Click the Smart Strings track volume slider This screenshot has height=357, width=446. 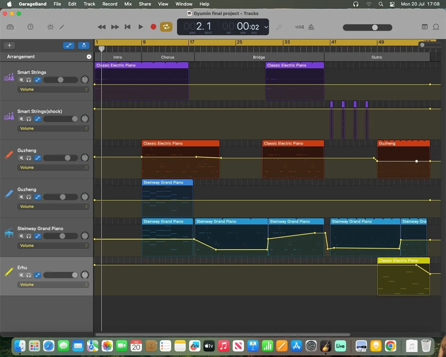point(61,80)
